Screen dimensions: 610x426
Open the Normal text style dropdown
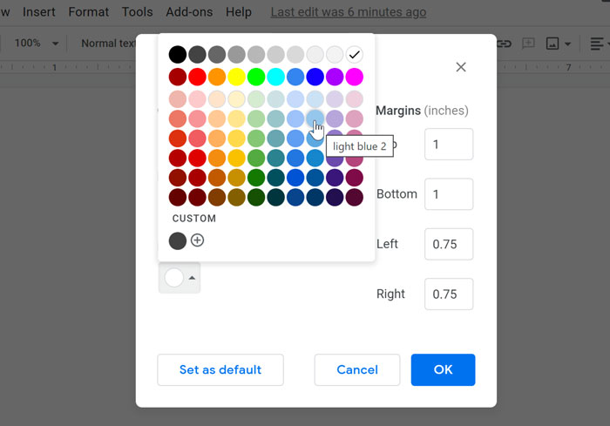coord(108,44)
